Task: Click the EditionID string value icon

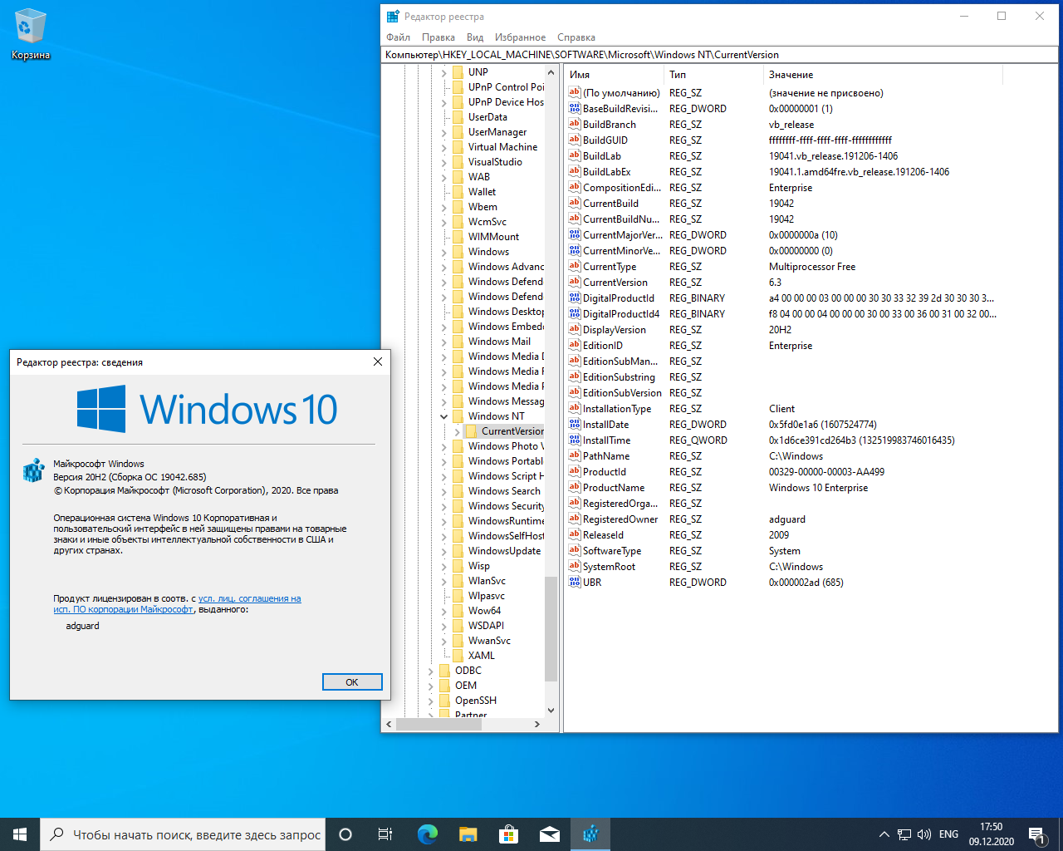Action: click(x=574, y=345)
